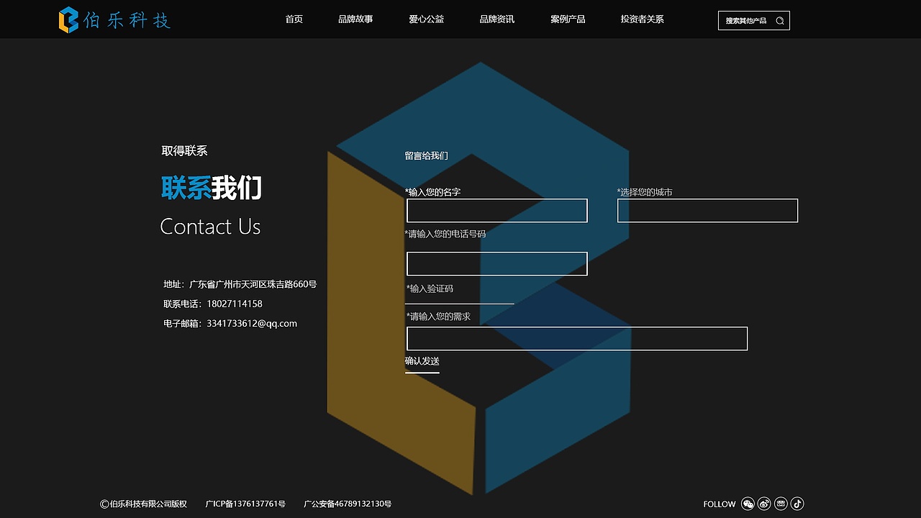
Task: Click the 广ICP备1376137761号 footer link
Action: point(245,504)
